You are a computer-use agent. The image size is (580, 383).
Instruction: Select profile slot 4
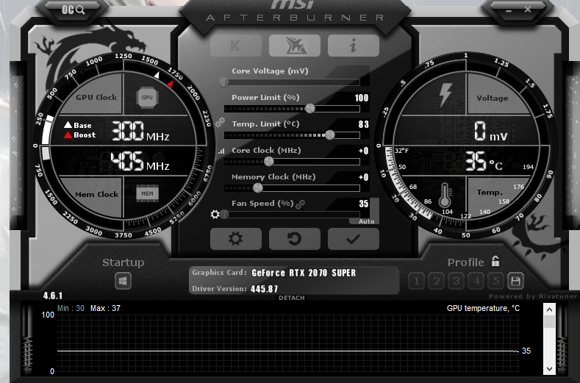[476, 282]
